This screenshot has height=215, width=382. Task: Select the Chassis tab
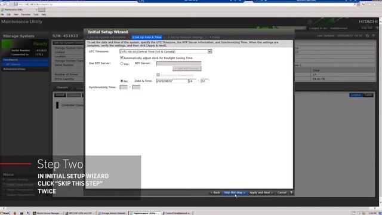coord(62,88)
